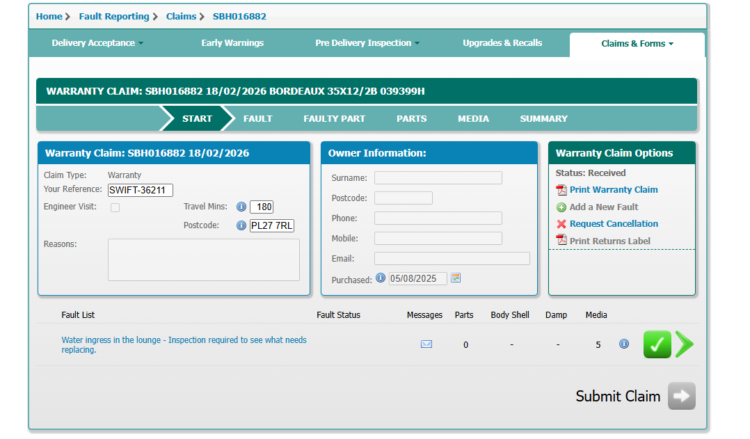Toggle the Engineer Visit checkbox
This screenshot has width=750, height=439.
point(115,207)
